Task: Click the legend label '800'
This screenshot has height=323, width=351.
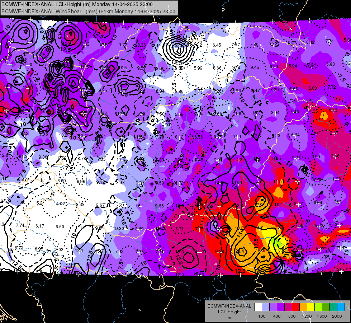Action: point(292,316)
